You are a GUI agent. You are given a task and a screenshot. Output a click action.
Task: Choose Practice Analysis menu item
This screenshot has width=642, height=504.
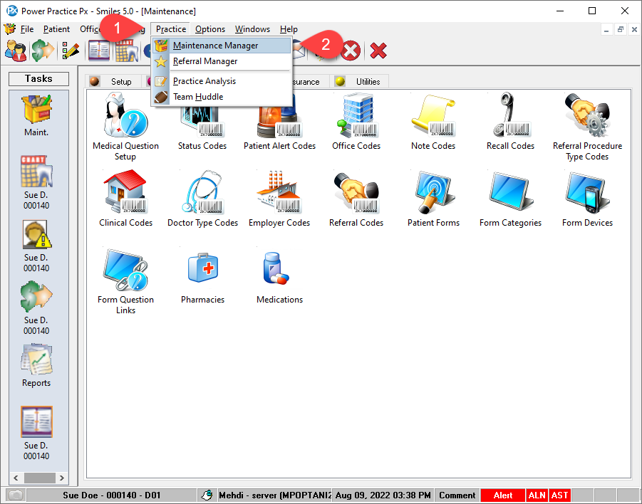(222, 81)
